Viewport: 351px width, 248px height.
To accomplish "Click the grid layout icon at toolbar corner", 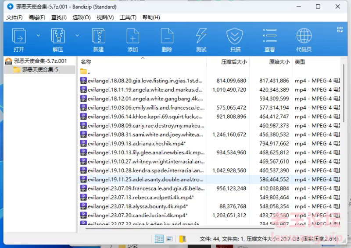I will tap(340, 29).
